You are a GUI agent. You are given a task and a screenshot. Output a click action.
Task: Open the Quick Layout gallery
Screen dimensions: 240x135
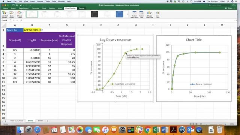pos(12,14)
